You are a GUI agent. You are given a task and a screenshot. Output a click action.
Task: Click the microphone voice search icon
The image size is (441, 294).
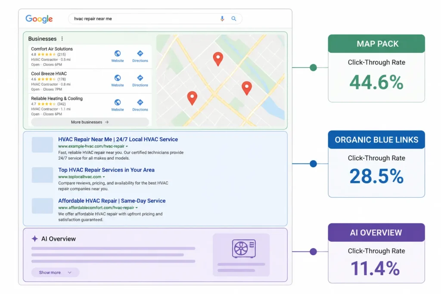point(222,19)
